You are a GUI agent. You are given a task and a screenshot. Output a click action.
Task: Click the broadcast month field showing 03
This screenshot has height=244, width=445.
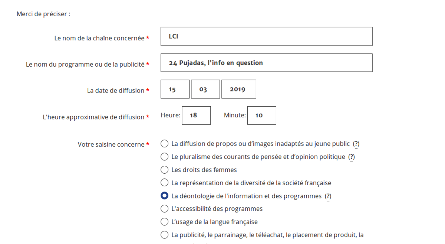coord(205,89)
